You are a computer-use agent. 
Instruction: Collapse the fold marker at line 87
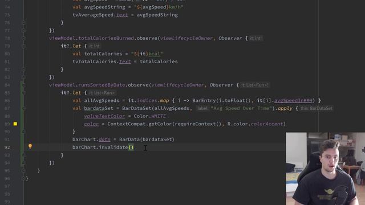point(23,108)
